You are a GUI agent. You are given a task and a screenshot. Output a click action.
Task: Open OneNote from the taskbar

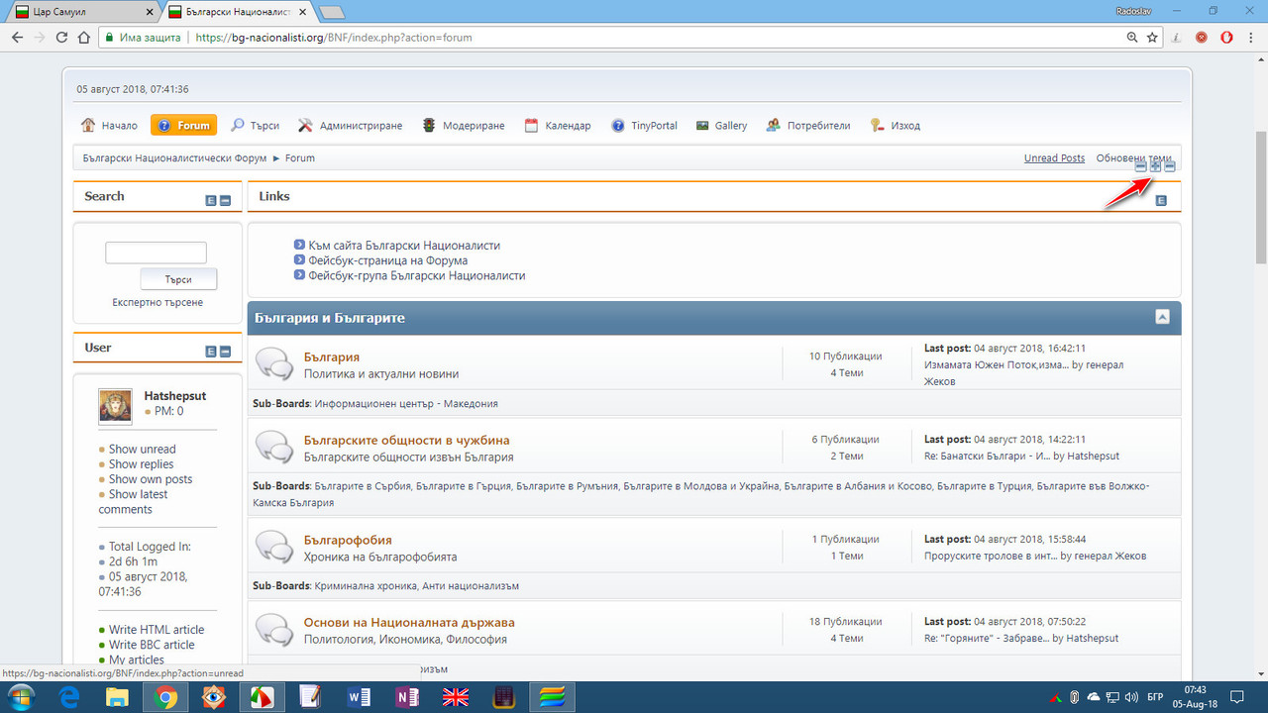[406, 697]
